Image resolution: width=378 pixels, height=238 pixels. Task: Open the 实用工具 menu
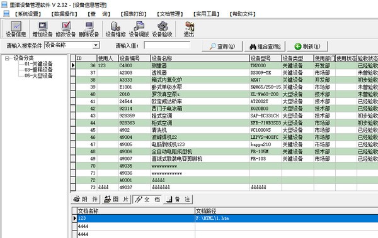click(x=206, y=14)
